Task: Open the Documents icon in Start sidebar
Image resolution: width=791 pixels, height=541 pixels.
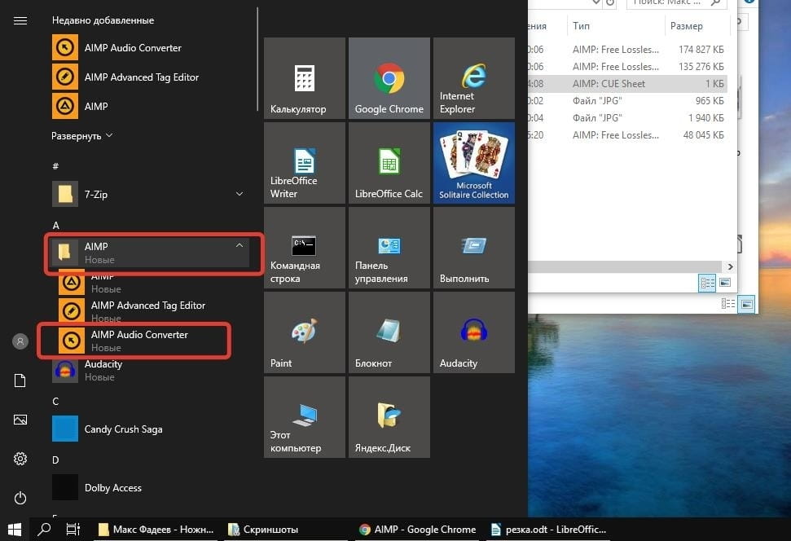Action: coord(20,380)
